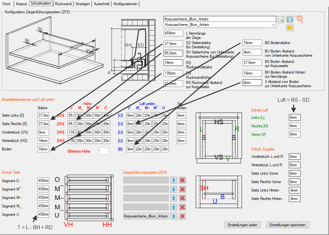The image size is (329, 235).
Task: Click the Einstellungen speichern button
Action: pos(288,225)
